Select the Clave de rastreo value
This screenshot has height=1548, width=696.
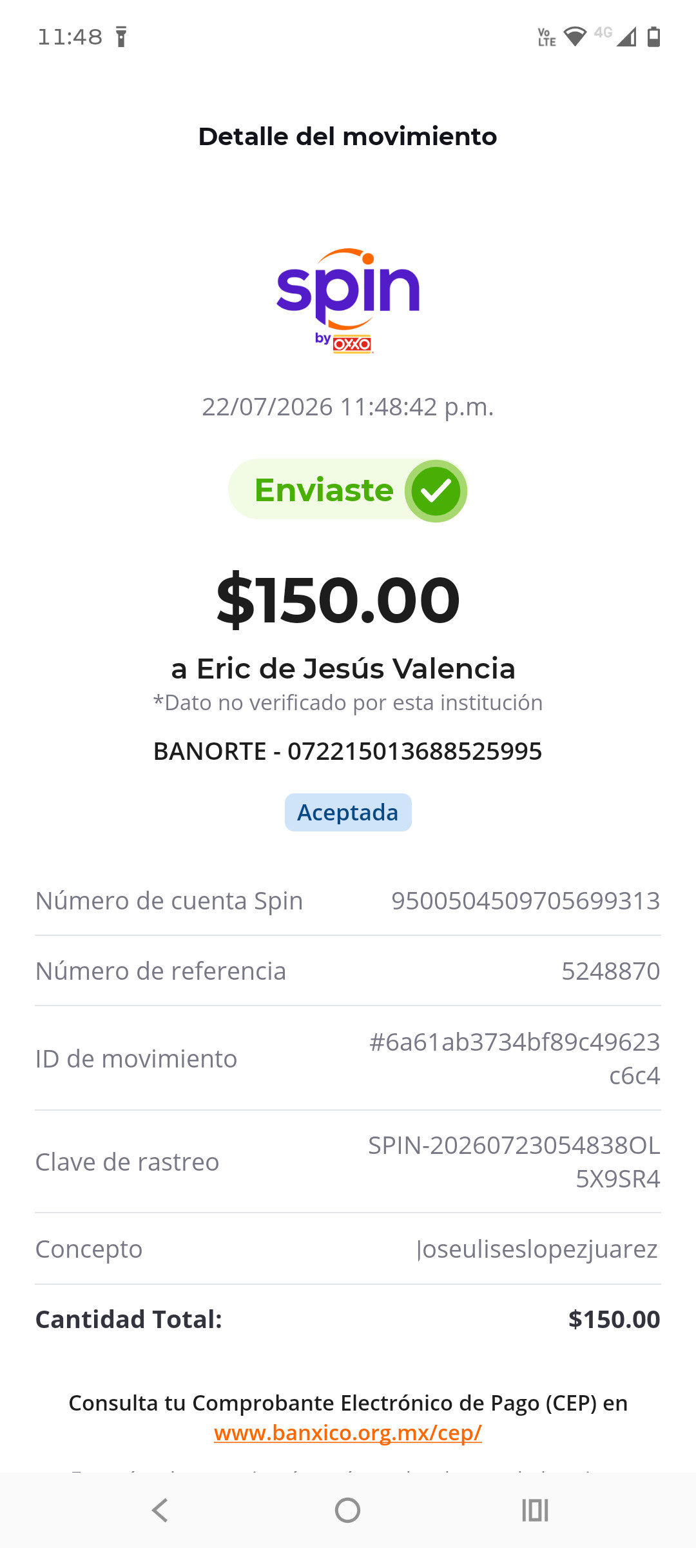point(514,1162)
